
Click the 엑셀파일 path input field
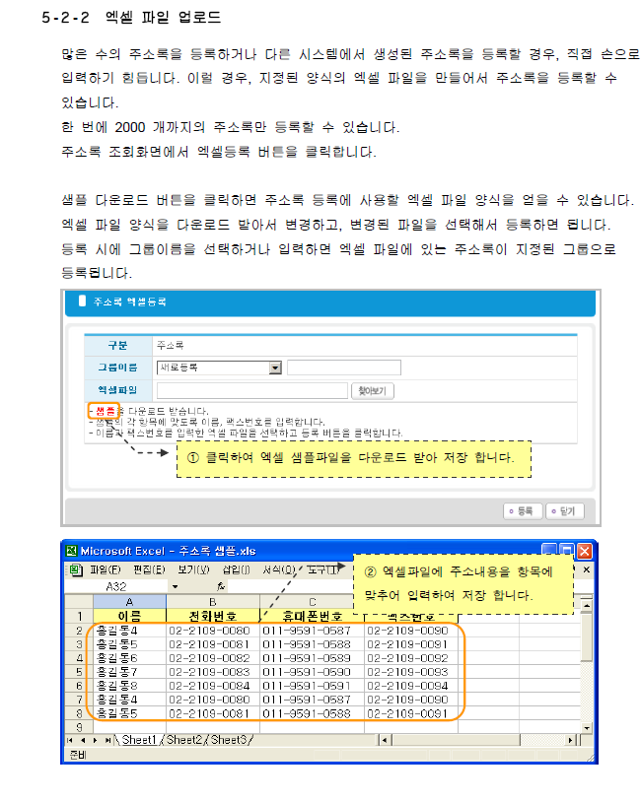pyautogui.click(x=251, y=390)
